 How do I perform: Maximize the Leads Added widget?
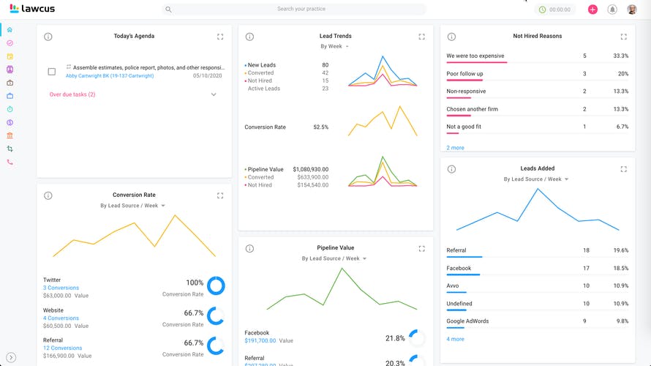(x=624, y=169)
